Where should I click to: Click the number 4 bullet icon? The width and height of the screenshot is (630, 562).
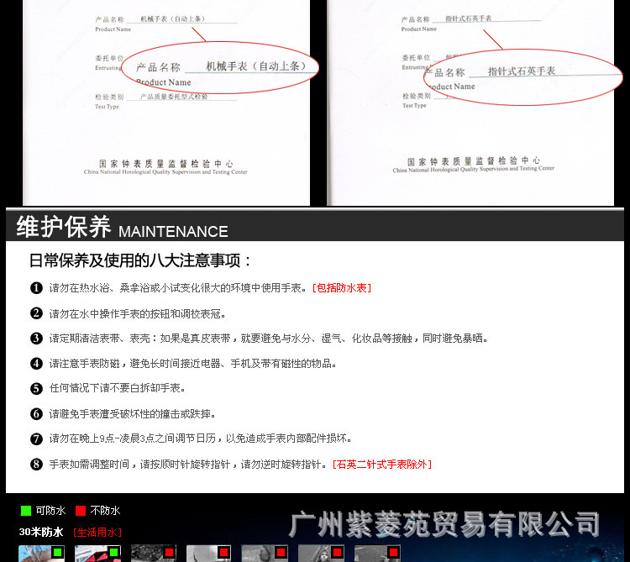coord(36,364)
